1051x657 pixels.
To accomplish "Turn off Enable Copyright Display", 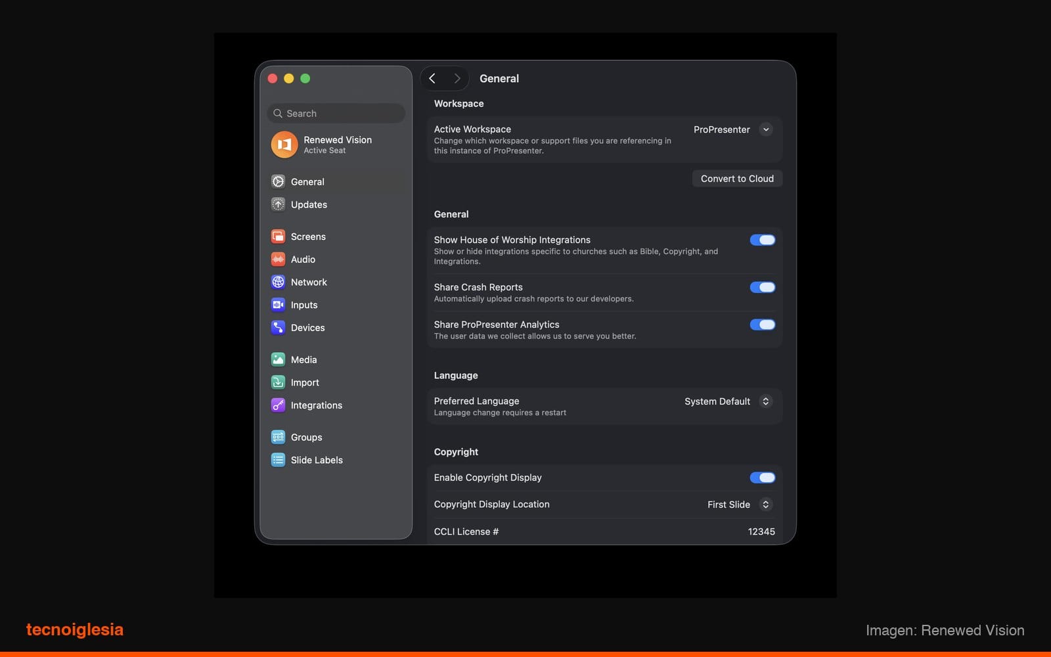I will (763, 478).
